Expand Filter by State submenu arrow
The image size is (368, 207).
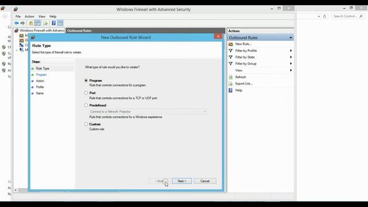291,57
